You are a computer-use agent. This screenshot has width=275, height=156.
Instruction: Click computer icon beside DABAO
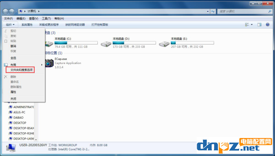[10, 117]
